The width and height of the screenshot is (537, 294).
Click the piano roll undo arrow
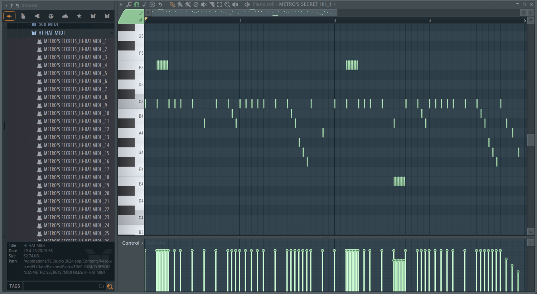[160, 5]
